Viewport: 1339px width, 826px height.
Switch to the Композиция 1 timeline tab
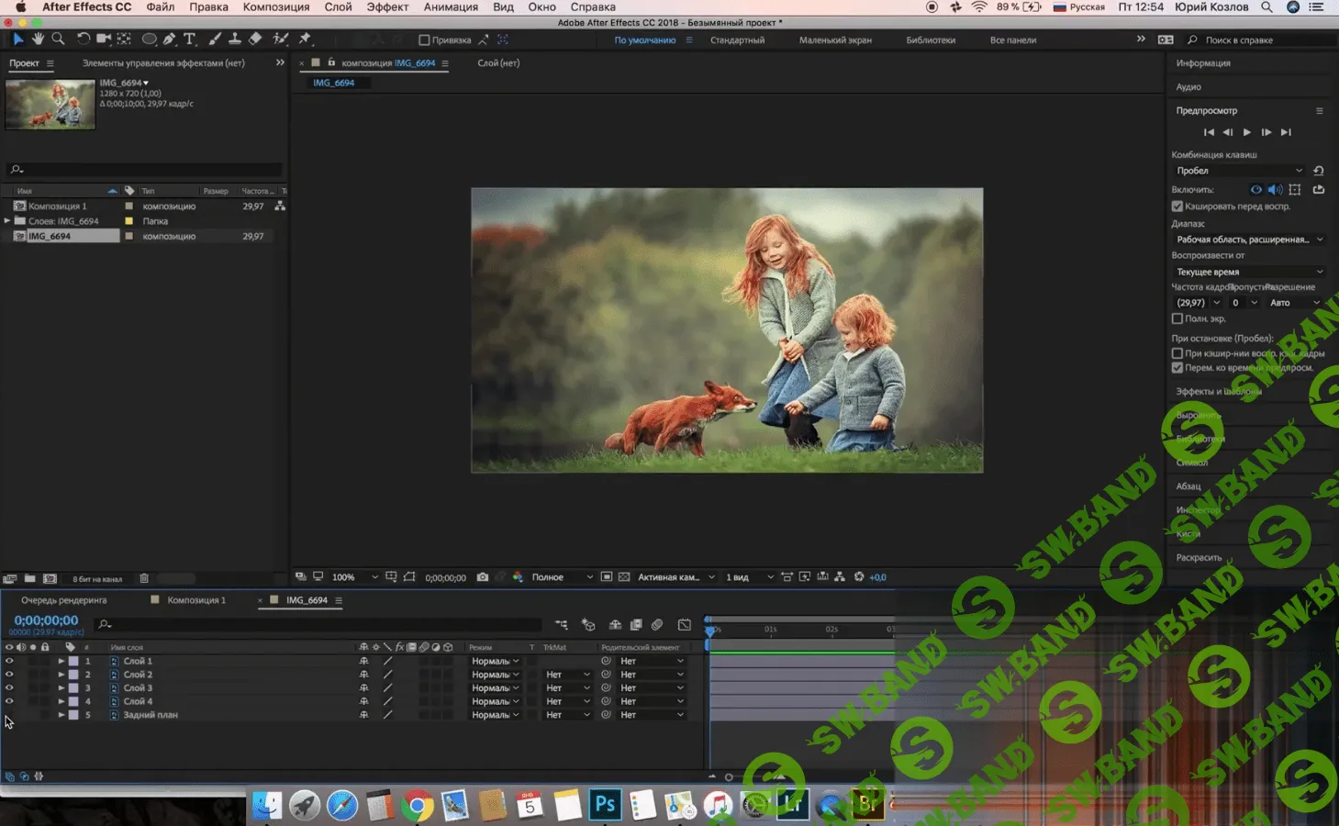click(x=195, y=600)
